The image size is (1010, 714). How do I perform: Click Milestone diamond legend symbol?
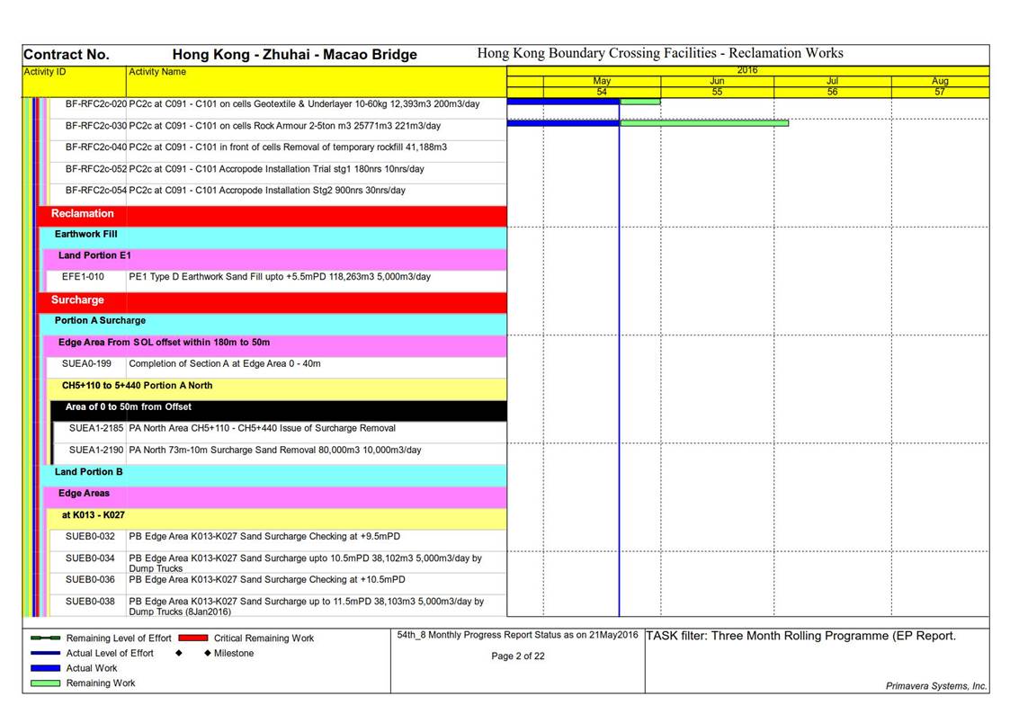coord(208,653)
